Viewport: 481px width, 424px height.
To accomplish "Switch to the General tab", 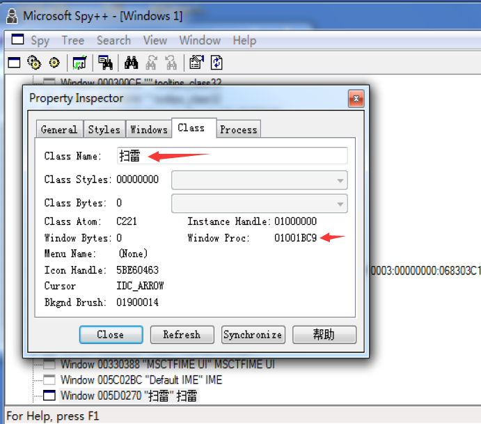I will (59, 129).
